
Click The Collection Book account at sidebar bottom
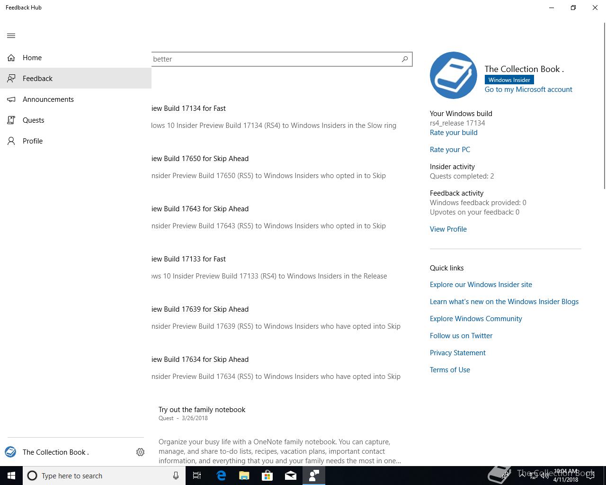pos(56,452)
